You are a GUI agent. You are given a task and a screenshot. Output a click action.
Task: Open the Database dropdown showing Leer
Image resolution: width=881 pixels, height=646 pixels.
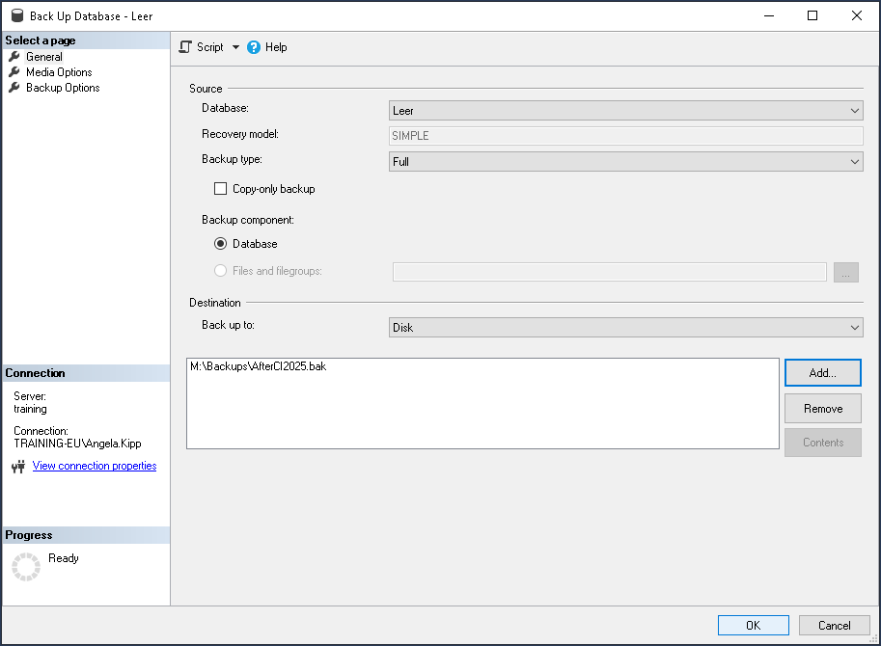625,111
